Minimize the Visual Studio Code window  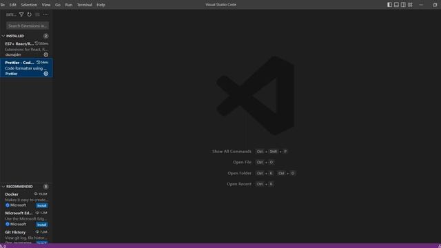(x=421, y=5)
